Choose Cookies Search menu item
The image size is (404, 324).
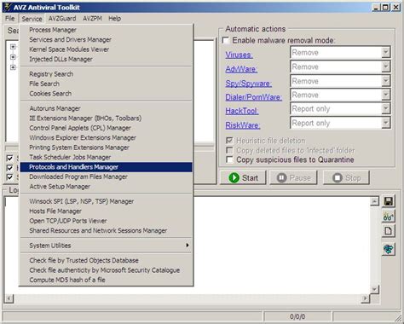pos(107,94)
